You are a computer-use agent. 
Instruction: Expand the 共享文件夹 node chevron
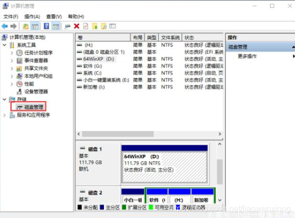pos(12,69)
